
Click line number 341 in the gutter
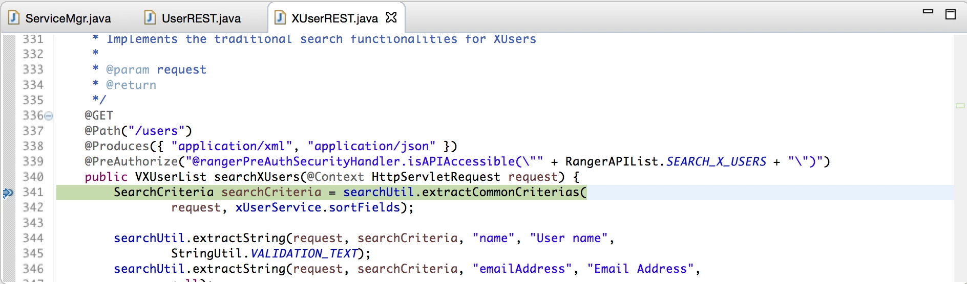point(33,192)
